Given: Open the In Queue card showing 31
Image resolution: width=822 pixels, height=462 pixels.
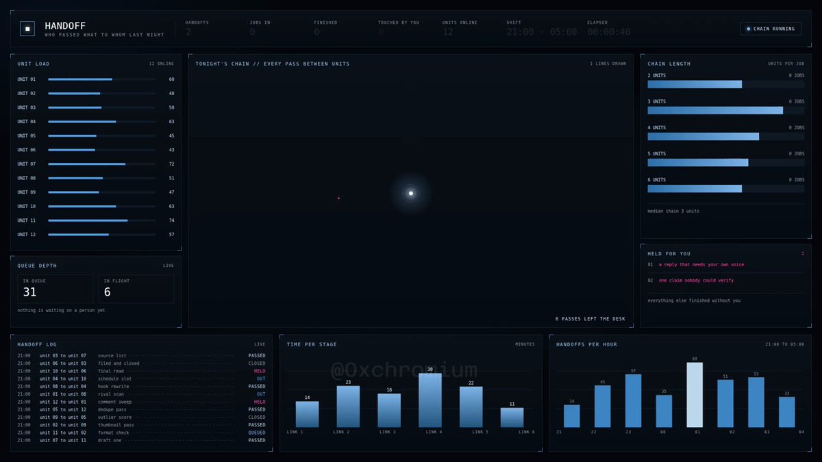Looking at the screenshot, I should (55, 289).
